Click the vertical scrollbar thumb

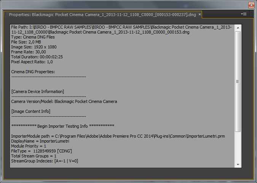point(238,82)
